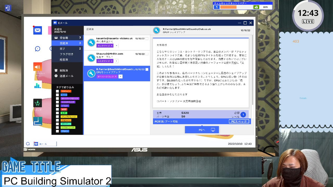Viewport: 333px width, 187px height.
Task: Click wrench avatar of R.Farrier list email
Action: pos(91,73)
